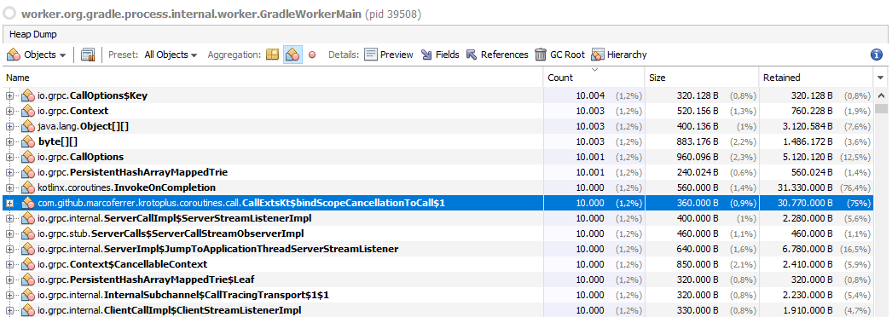Expand the CallTracingTransport$1$1 row
Screen dimensions: 892x317
(x=9, y=295)
